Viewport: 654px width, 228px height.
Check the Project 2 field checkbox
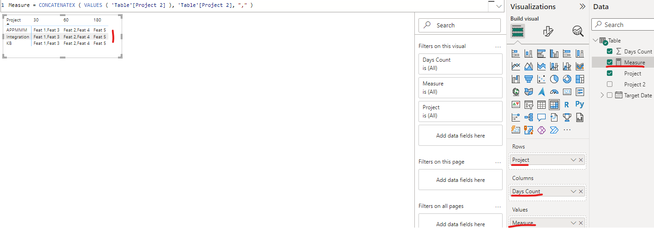click(x=610, y=85)
